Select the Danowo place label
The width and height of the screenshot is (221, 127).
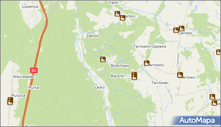(185, 33)
